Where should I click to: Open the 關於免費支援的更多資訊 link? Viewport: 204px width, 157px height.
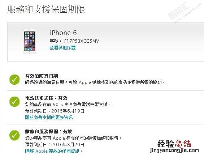pos(49,118)
